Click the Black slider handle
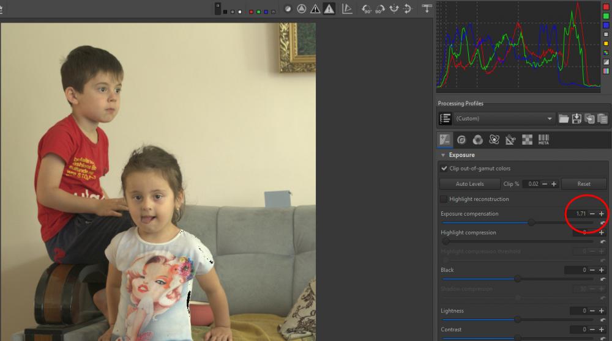The width and height of the screenshot is (612, 341). 518,279
